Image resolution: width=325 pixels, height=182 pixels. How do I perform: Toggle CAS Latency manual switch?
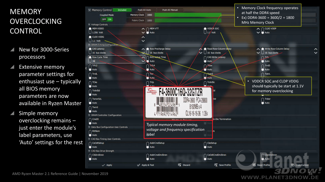90,51
